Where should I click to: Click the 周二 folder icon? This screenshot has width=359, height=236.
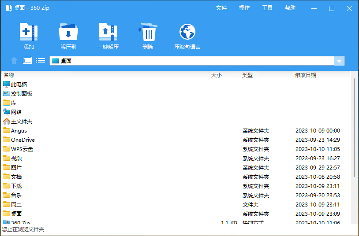pos(7,204)
